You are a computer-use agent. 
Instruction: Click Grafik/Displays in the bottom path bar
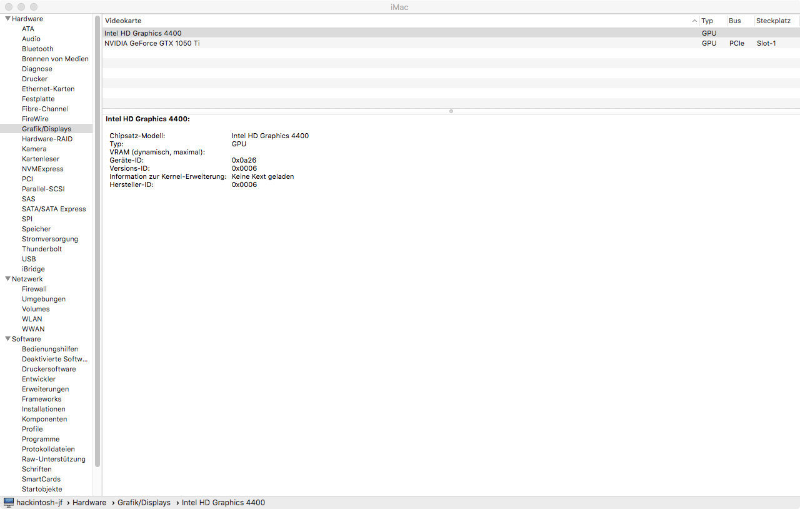[144, 503]
